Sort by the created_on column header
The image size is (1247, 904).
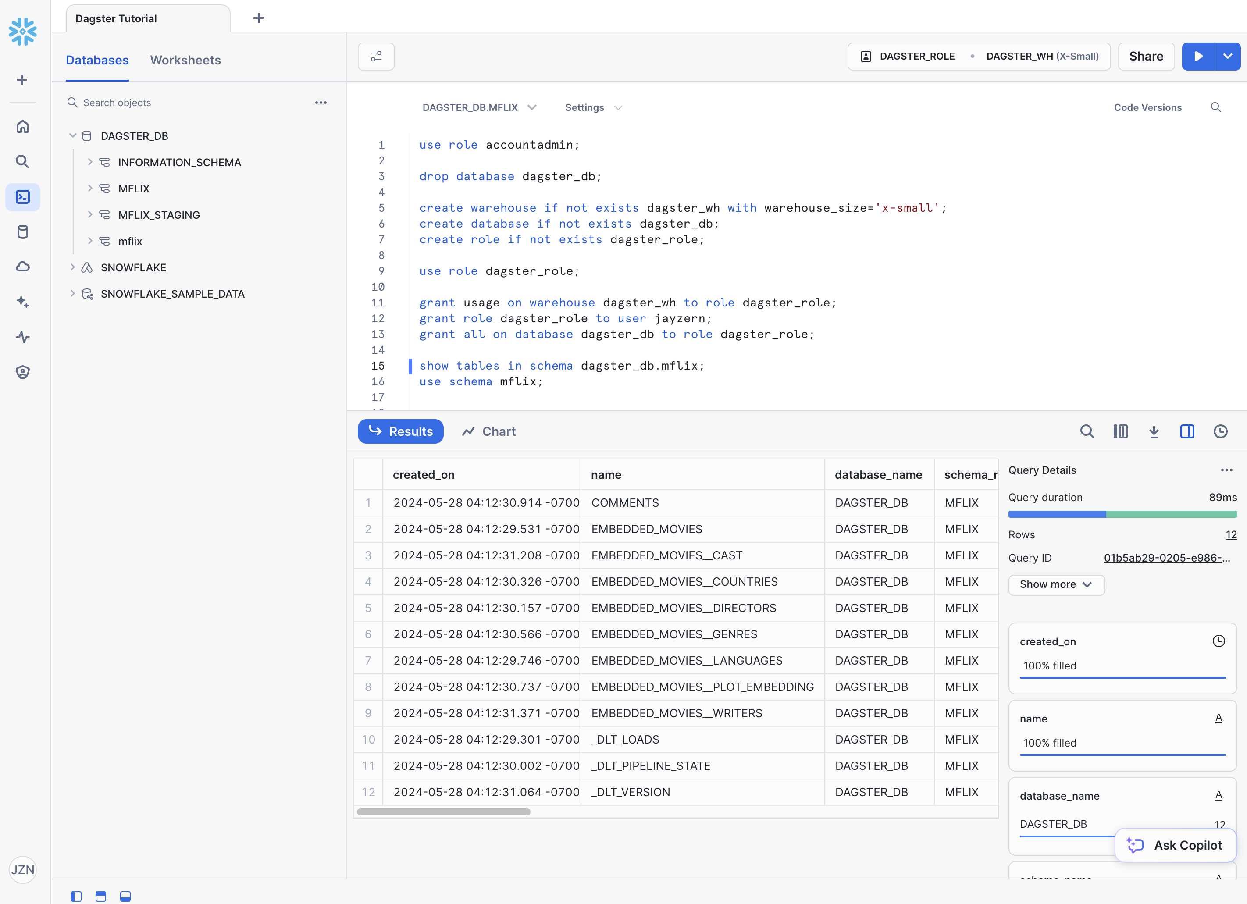pos(481,474)
